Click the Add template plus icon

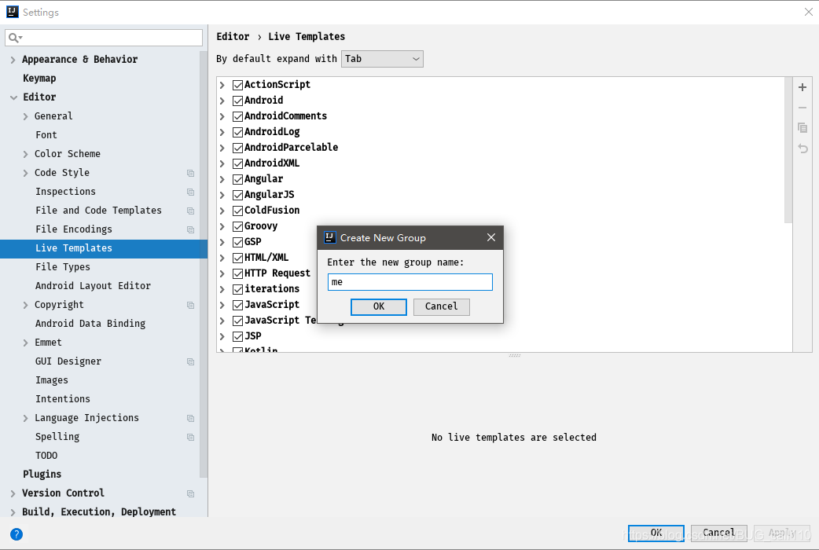pyautogui.click(x=802, y=87)
